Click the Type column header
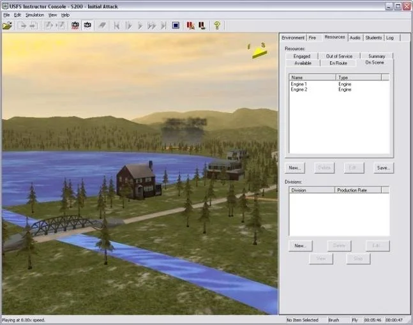Screen dimensions: 413x325 pyautogui.click(x=359, y=77)
